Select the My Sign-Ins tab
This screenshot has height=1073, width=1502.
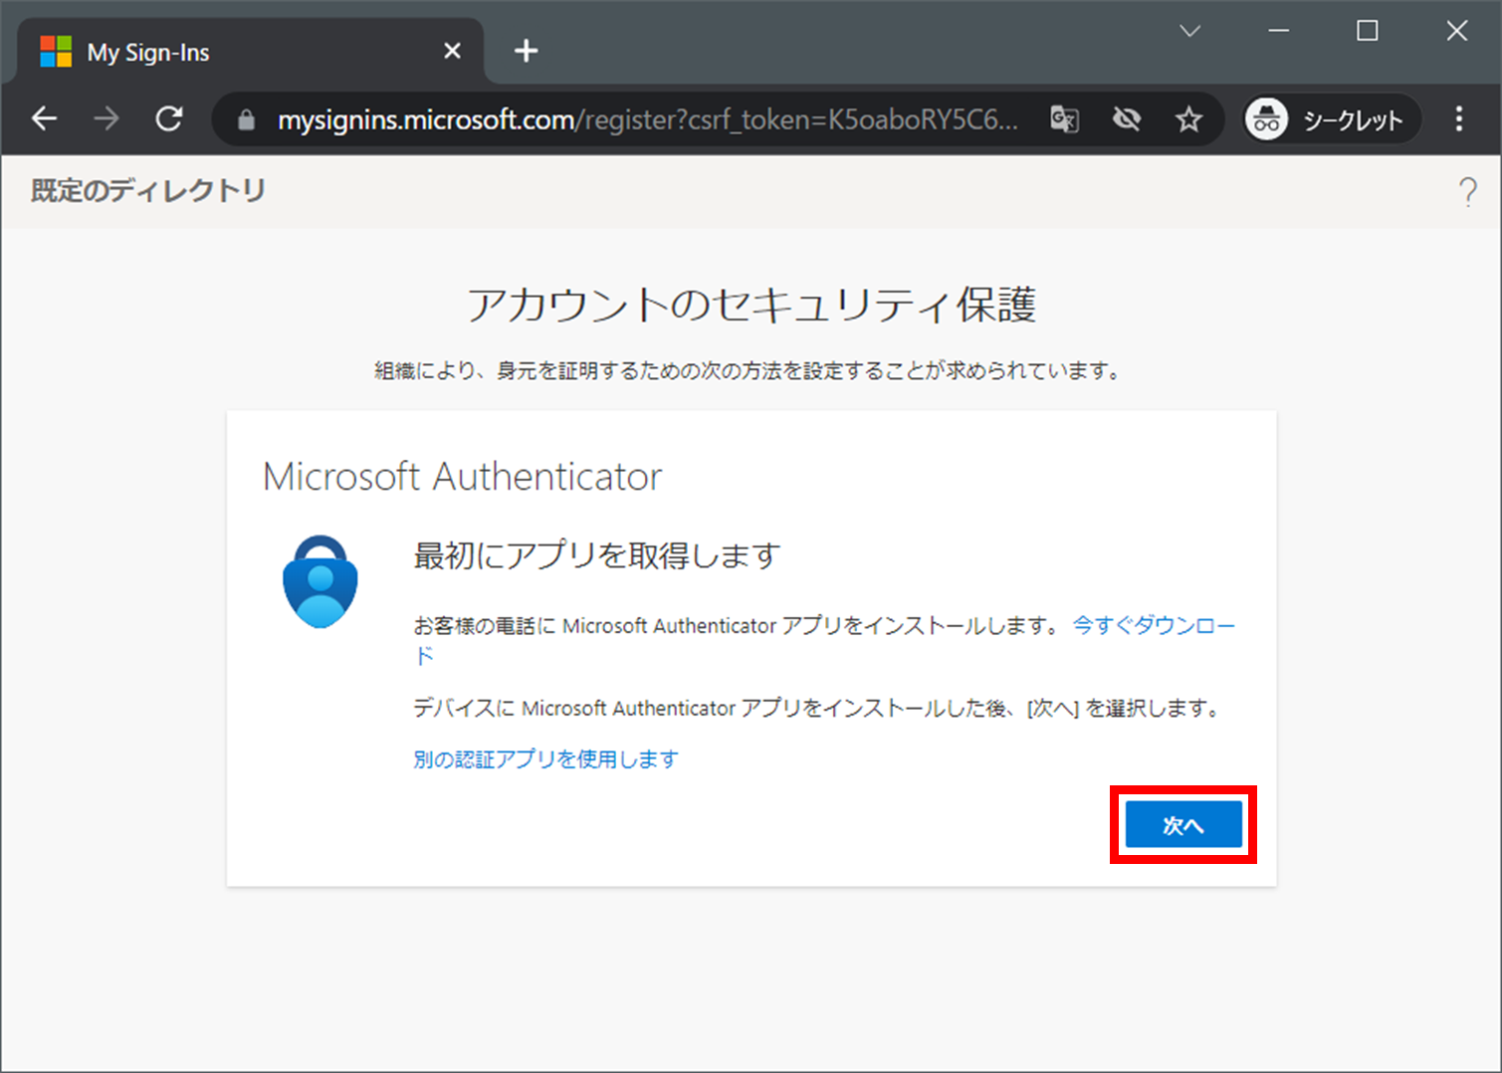pyautogui.click(x=249, y=52)
